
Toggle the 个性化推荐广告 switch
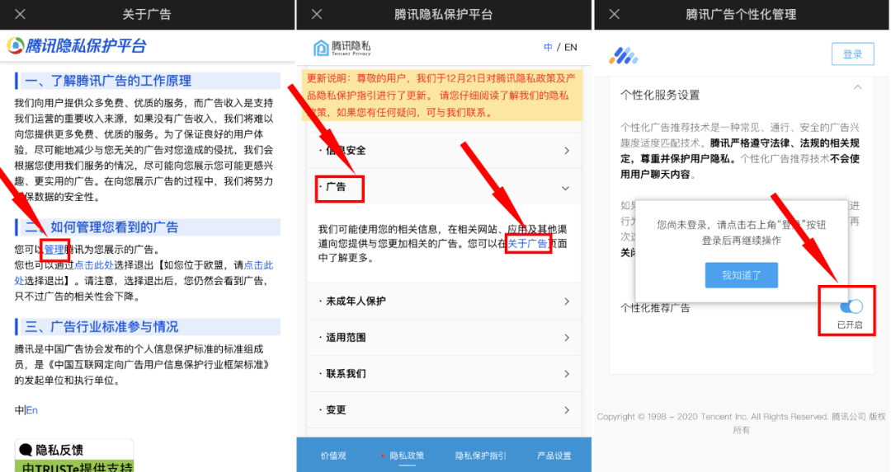851,307
